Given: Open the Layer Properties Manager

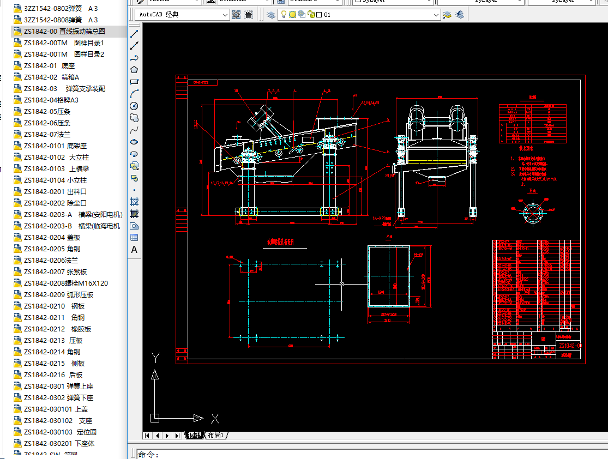Looking at the screenshot, I should click(x=270, y=15).
